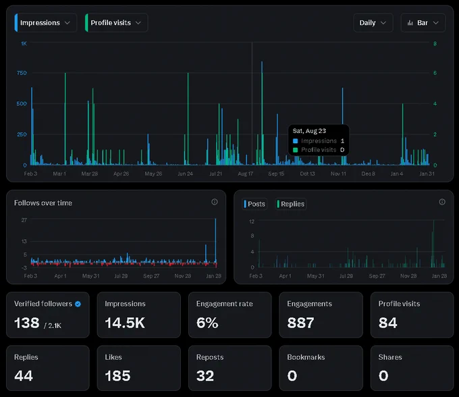Open the Bar chart type dropdown
This screenshot has width=459, height=397.
pyautogui.click(x=423, y=23)
